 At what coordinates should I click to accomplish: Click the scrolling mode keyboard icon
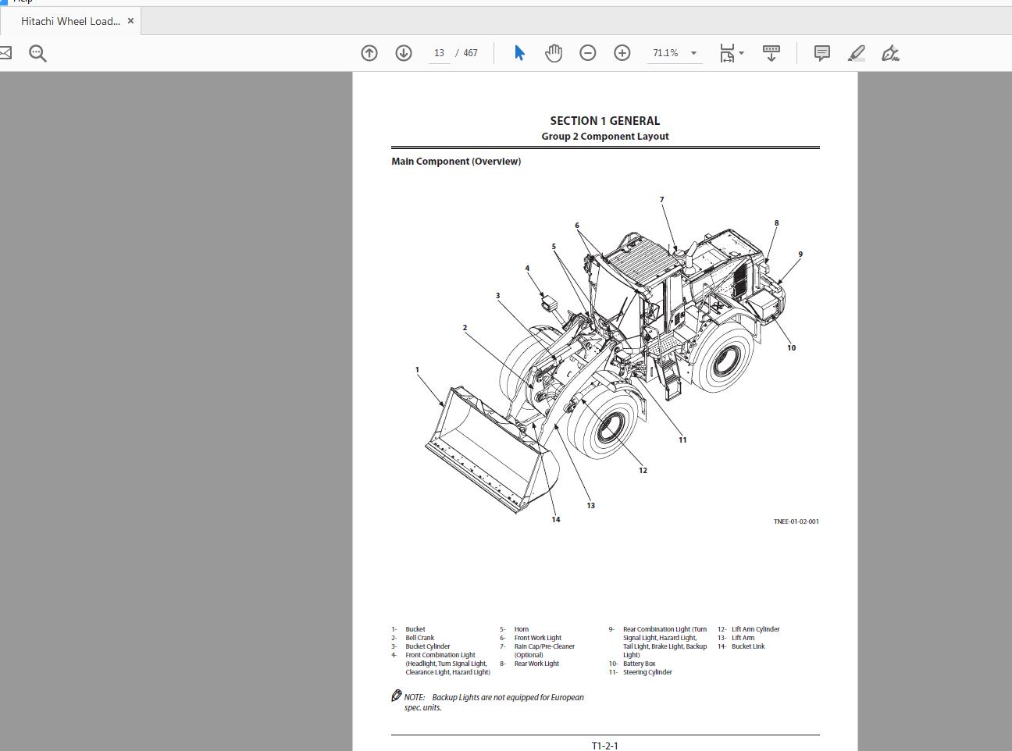tap(771, 53)
